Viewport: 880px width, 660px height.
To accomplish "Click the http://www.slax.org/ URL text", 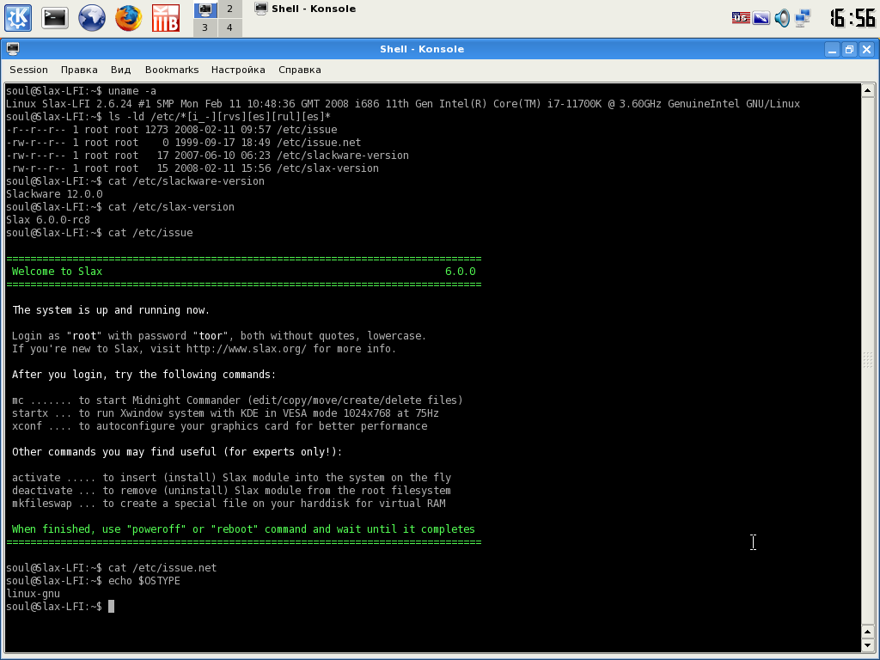I will 247,349.
